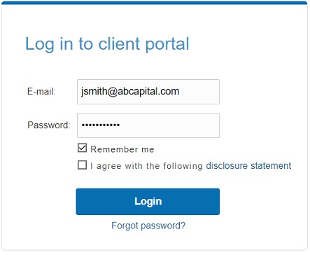Viewport: 310px width, 255px height.
Task: Open the Forgot password? link
Action: [x=148, y=226]
